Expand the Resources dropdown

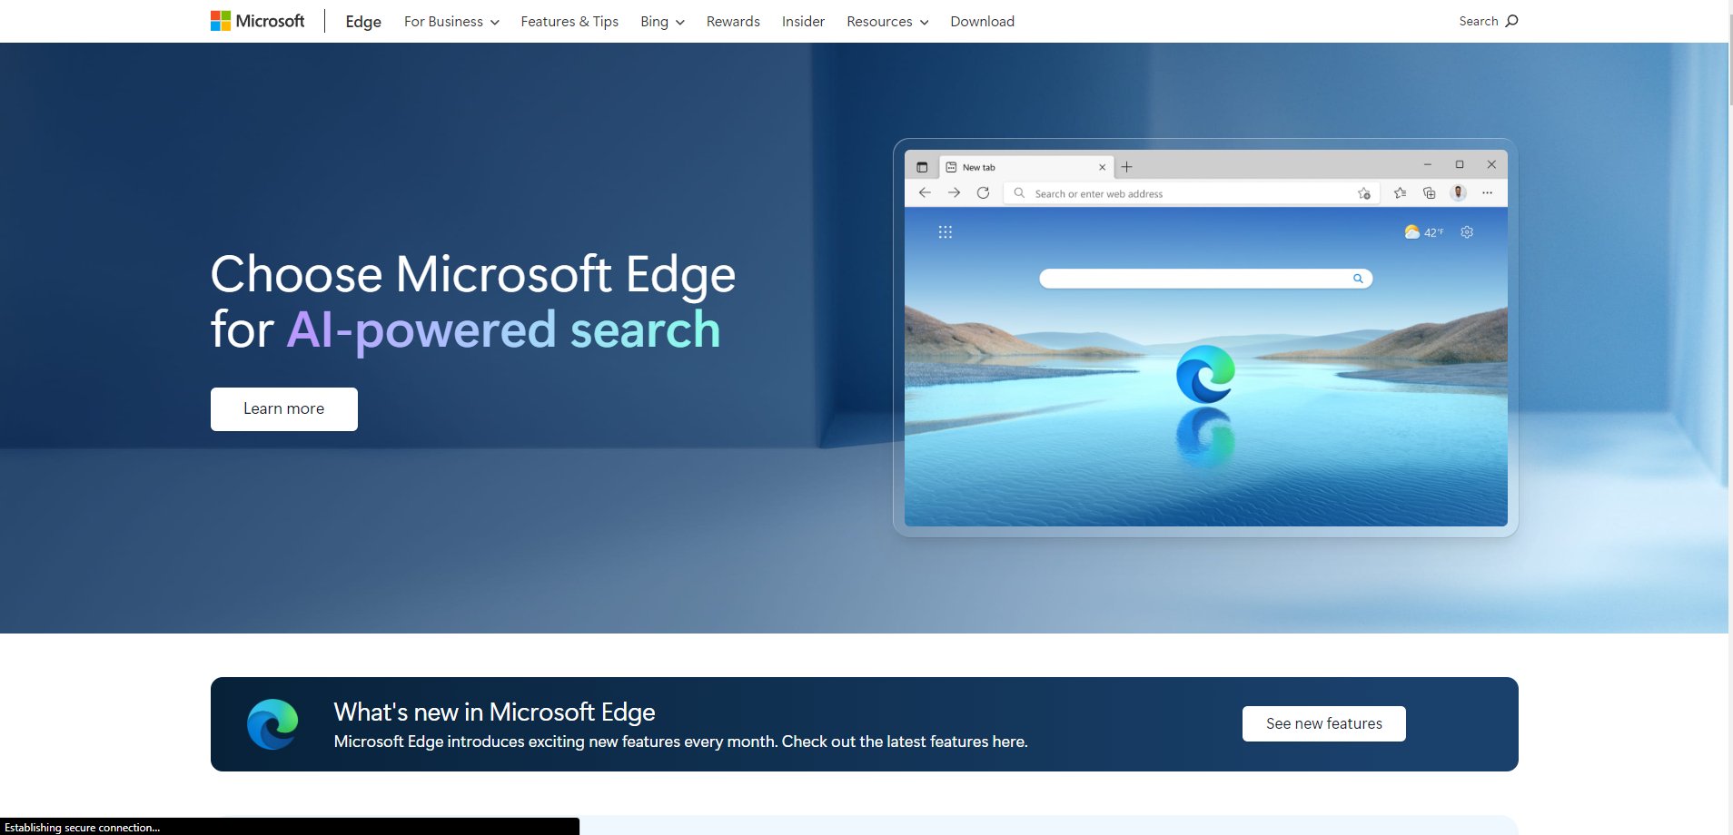(x=887, y=22)
